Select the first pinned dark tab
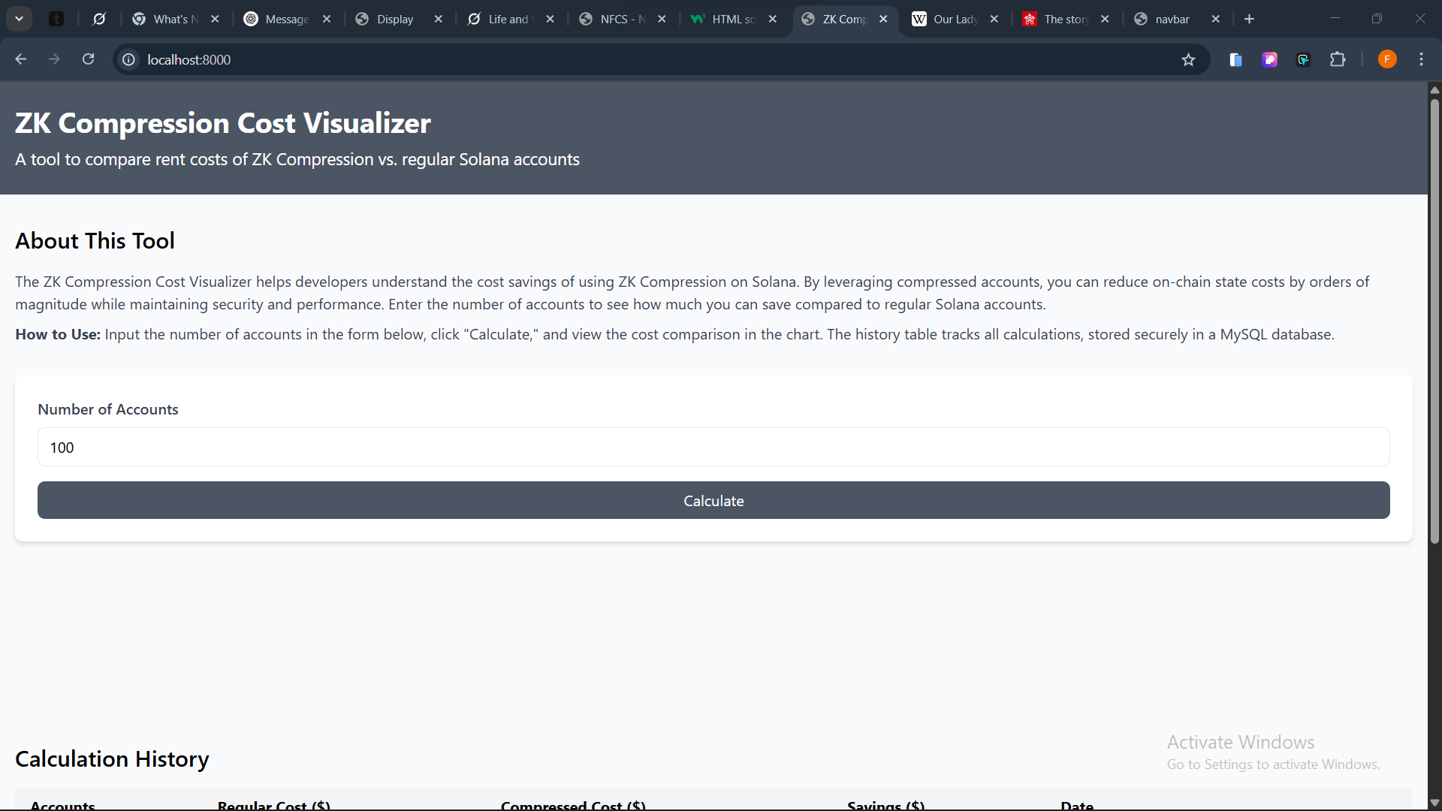This screenshot has height=811, width=1442. click(56, 19)
